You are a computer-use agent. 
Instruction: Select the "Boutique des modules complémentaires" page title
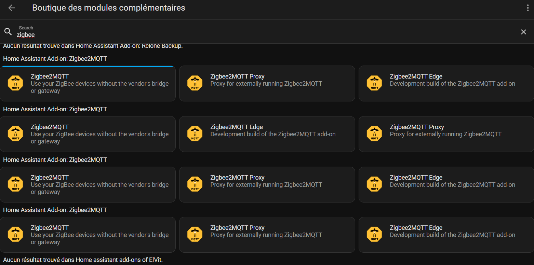[x=109, y=8]
